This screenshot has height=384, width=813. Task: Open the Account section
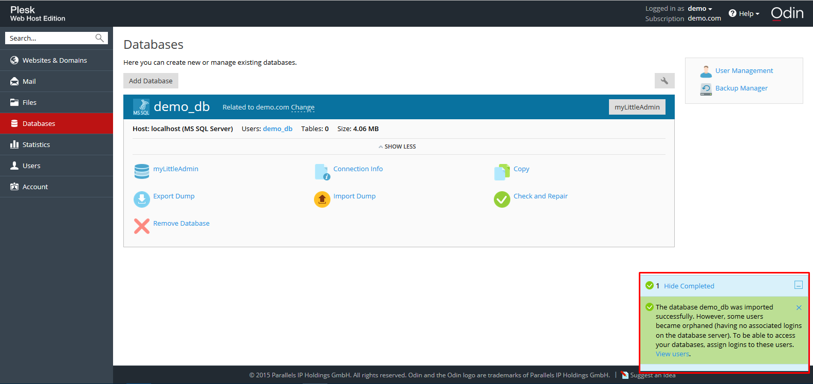pos(57,187)
